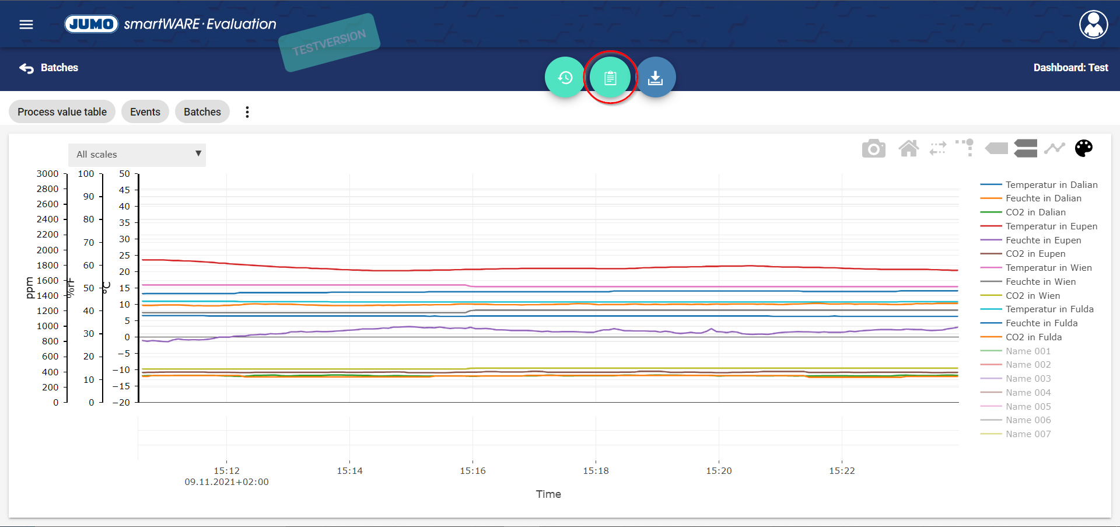Open the clipboard report button circled in red
1120x527 pixels.
[610, 77]
